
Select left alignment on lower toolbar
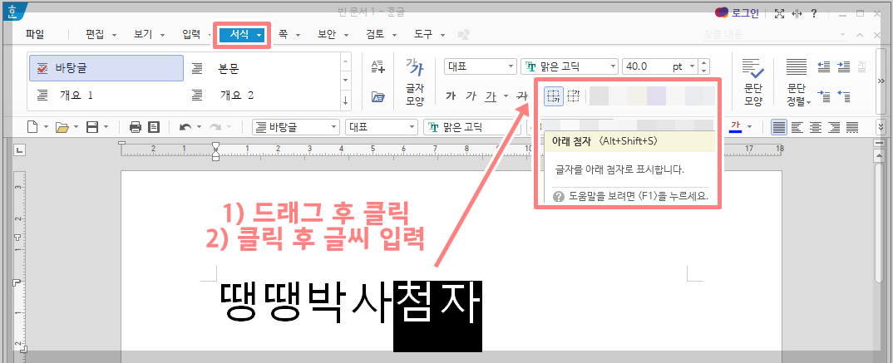click(797, 127)
